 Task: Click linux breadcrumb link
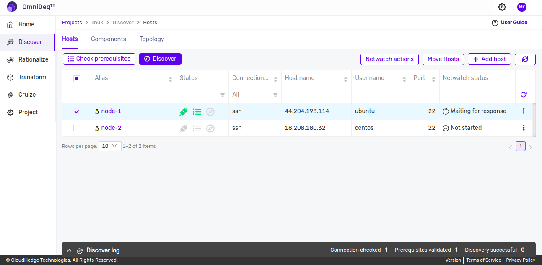97,23
